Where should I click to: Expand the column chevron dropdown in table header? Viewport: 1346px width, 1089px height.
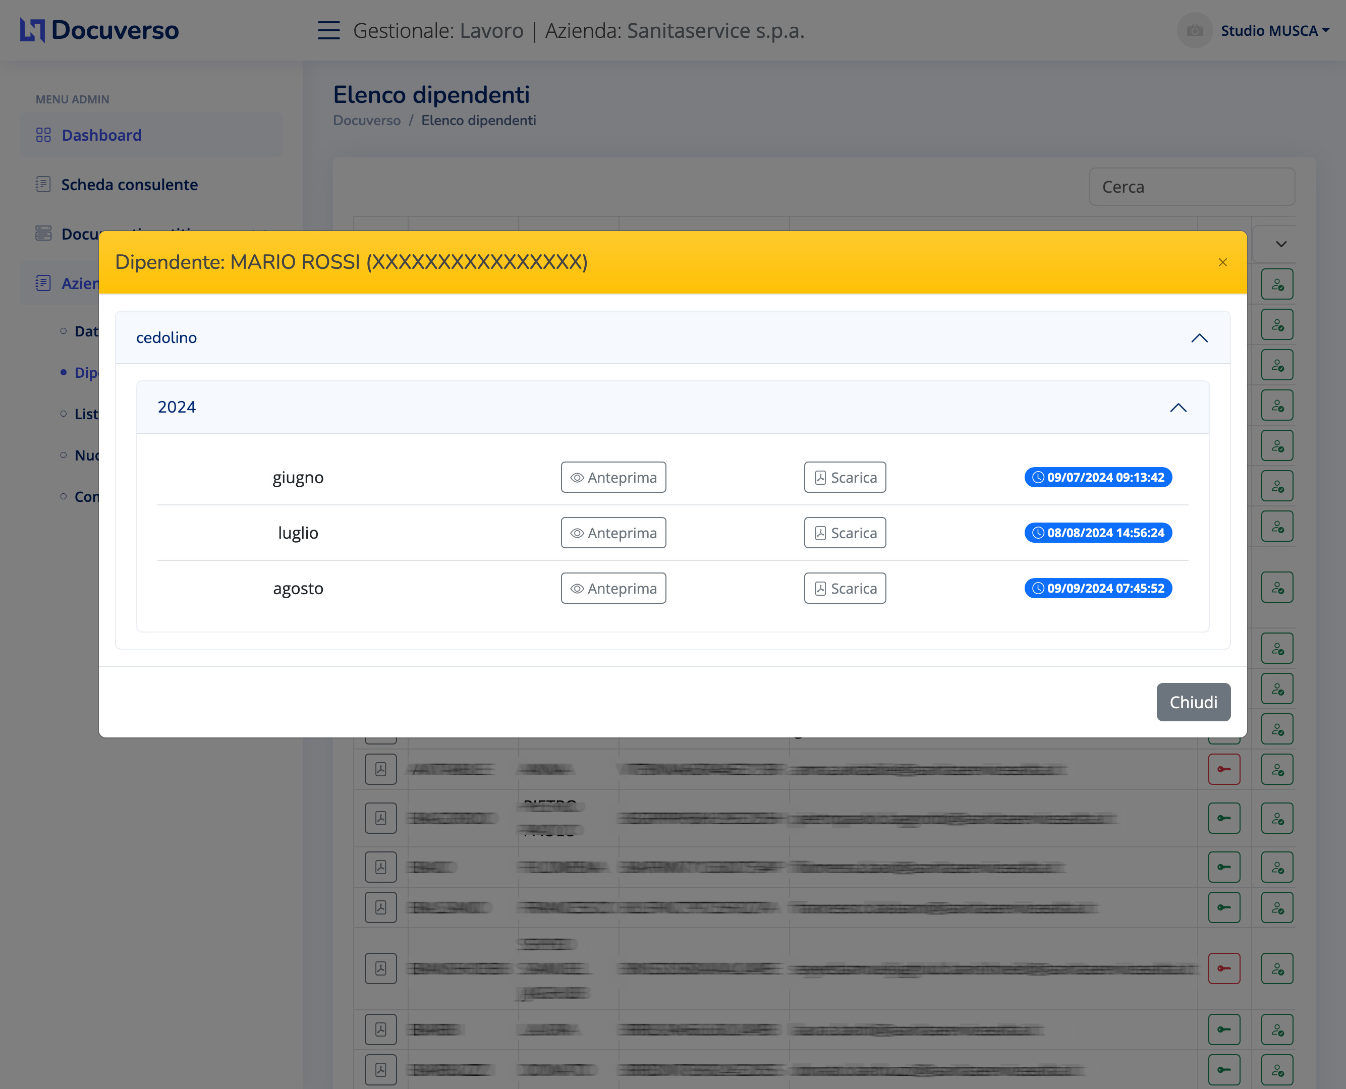pos(1281,244)
